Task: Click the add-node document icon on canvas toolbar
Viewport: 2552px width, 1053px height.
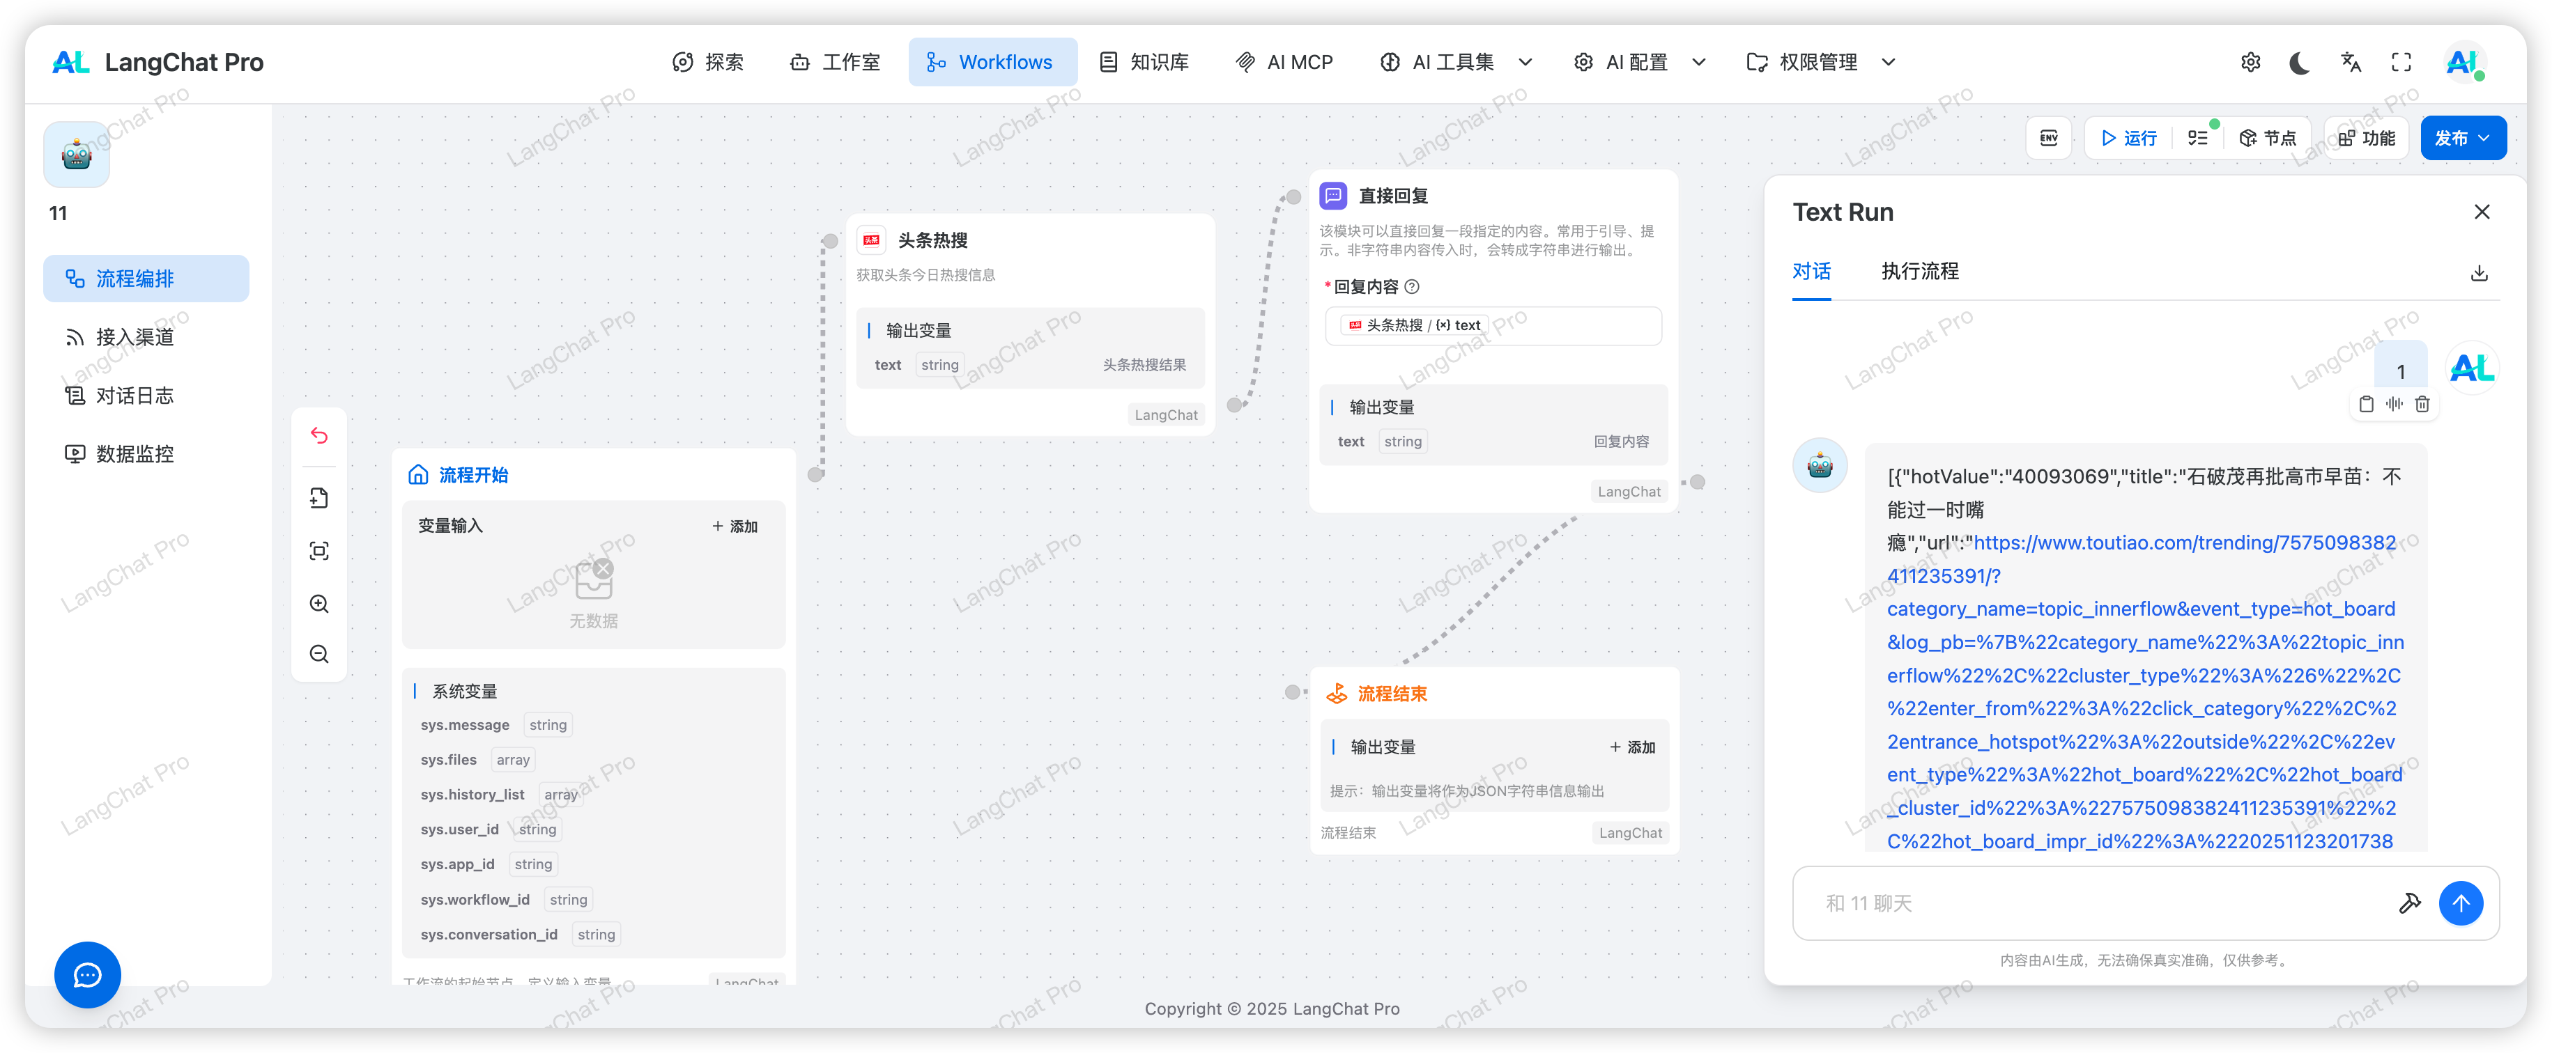Action: click(319, 497)
